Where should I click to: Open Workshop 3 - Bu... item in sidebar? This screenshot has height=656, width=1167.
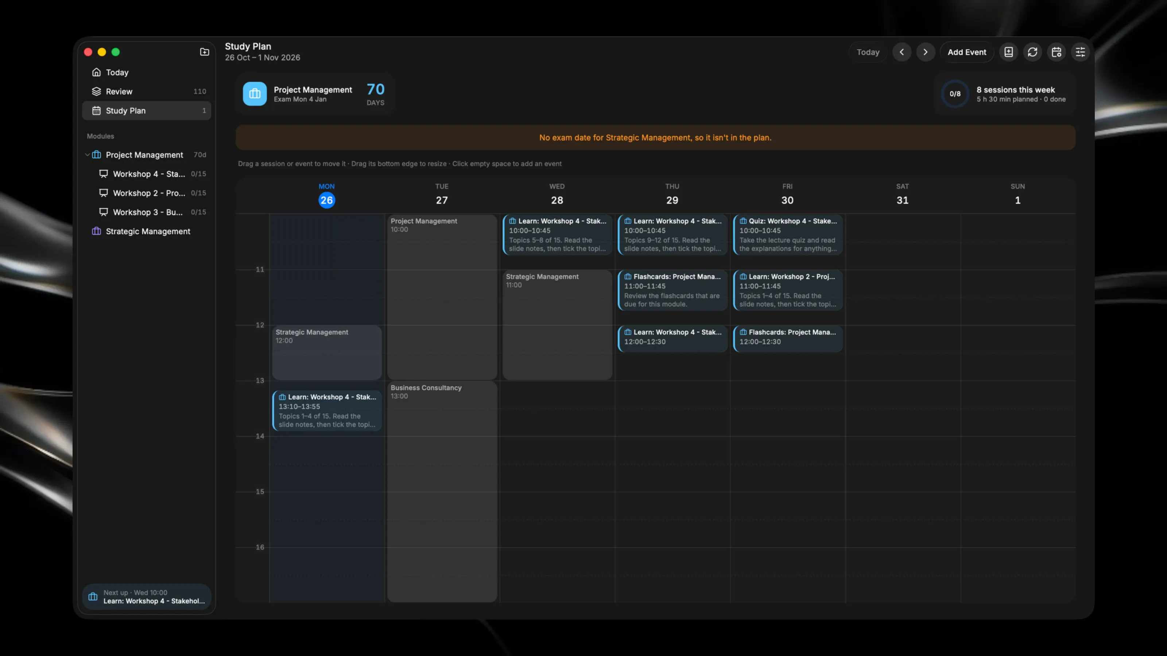146,212
